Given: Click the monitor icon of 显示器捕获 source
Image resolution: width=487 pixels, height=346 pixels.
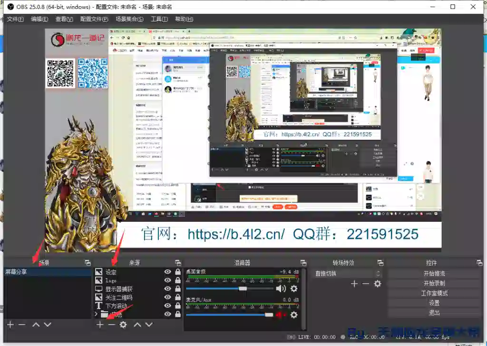Looking at the screenshot, I should pos(99,289).
